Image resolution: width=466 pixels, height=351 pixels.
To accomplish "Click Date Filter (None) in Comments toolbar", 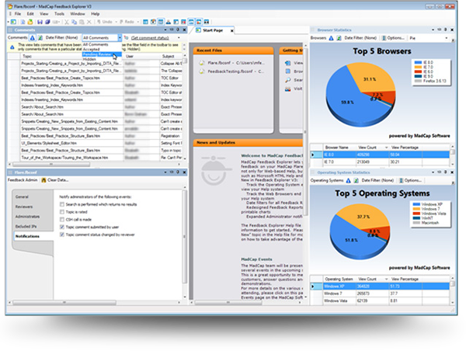I will click(x=62, y=38).
